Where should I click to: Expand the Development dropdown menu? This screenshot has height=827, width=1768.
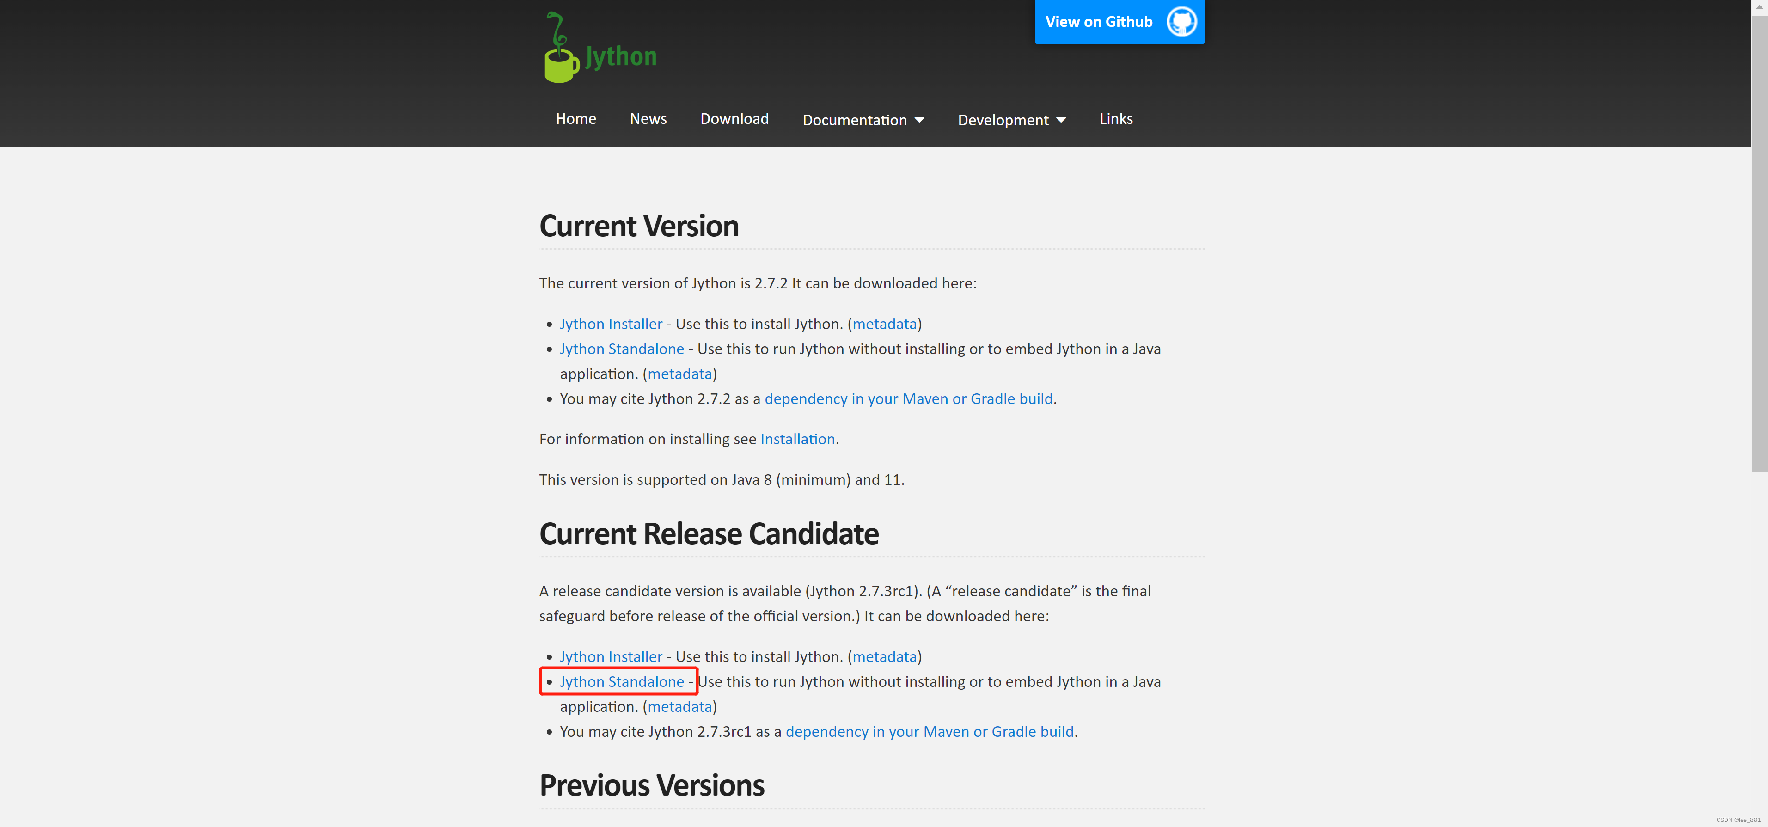(x=1012, y=120)
